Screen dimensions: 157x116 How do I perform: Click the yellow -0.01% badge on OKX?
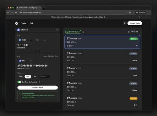pos(133,98)
